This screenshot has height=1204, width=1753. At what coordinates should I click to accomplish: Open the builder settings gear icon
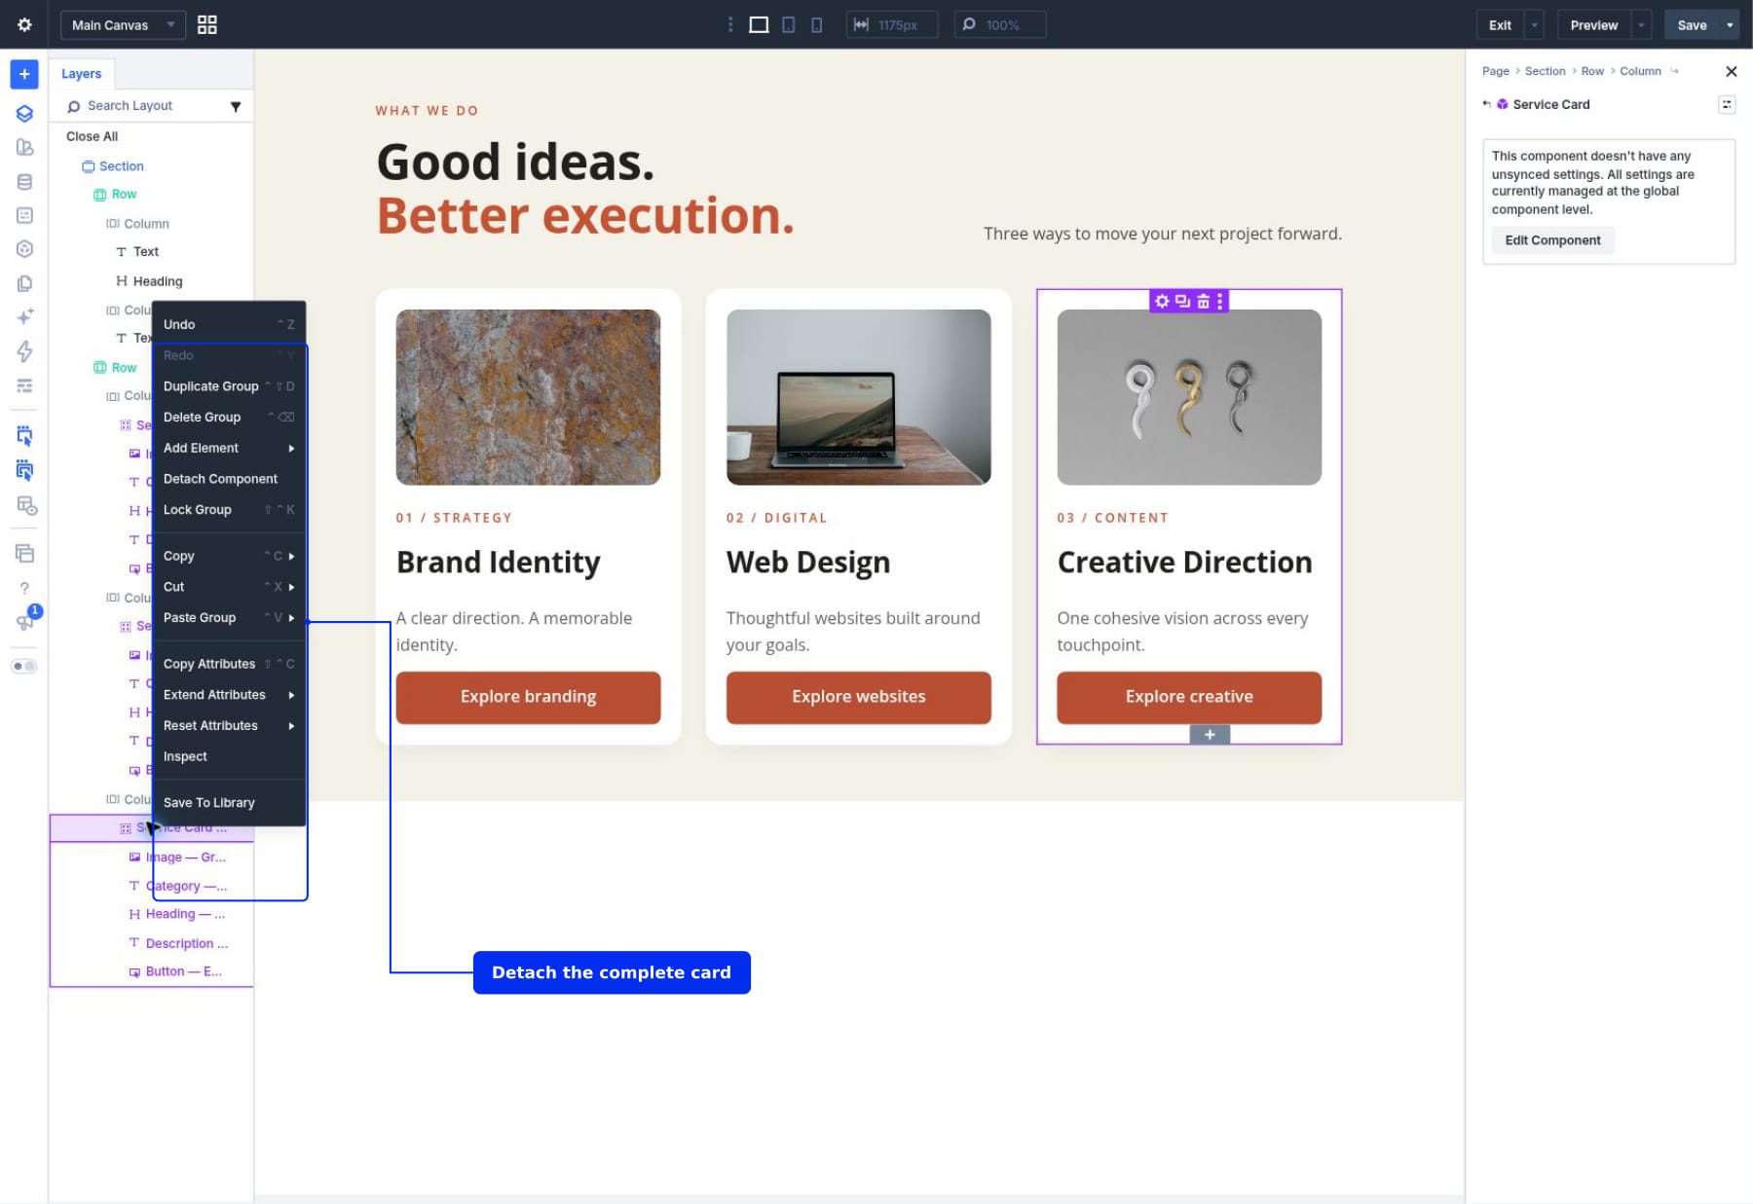[24, 24]
